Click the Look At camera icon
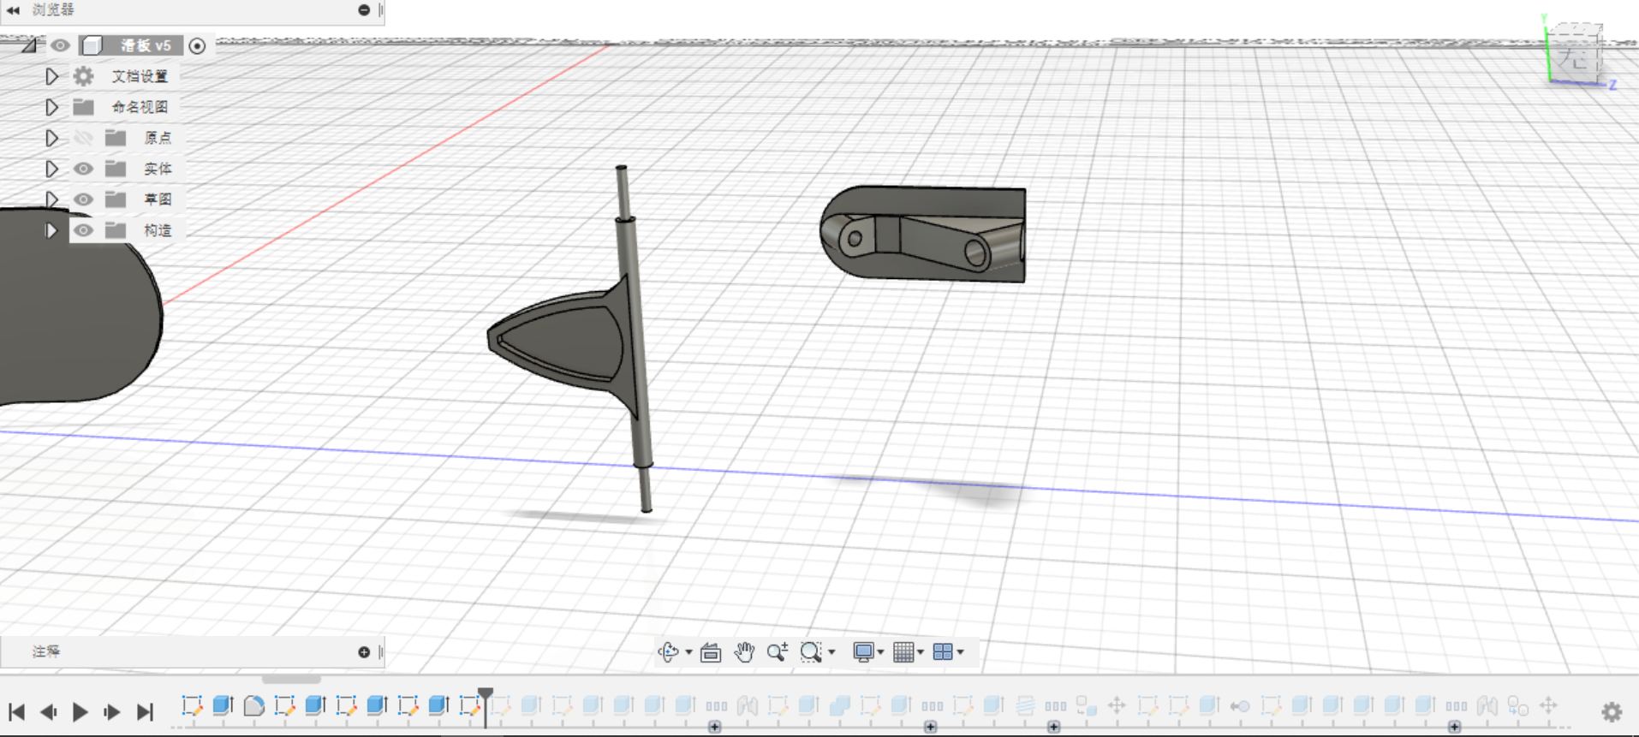Viewport: 1639px width, 737px height. [x=711, y=652]
